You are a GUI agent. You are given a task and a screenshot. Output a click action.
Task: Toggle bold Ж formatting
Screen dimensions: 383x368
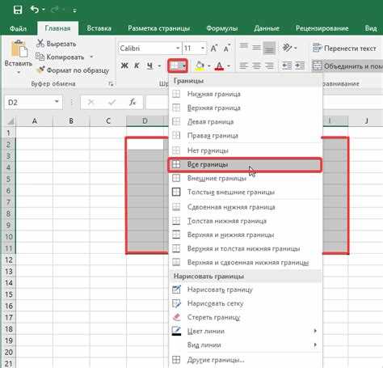pyautogui.click(x=124, y=66)
